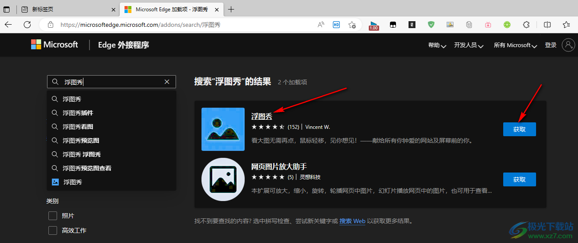578x243 pixels.
Task: Expand the 帮助 dropdown menu
Action: pyautogui.click(x=437, y=45)
